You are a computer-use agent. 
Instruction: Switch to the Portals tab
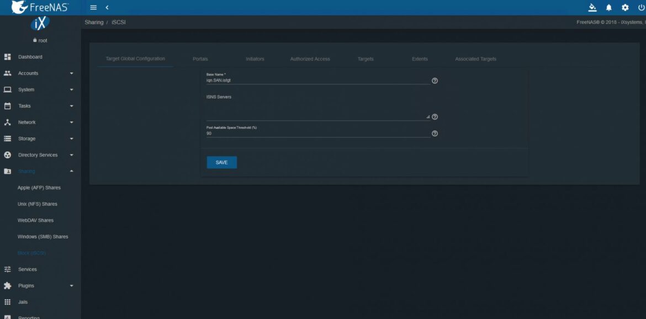pos(200,59)
